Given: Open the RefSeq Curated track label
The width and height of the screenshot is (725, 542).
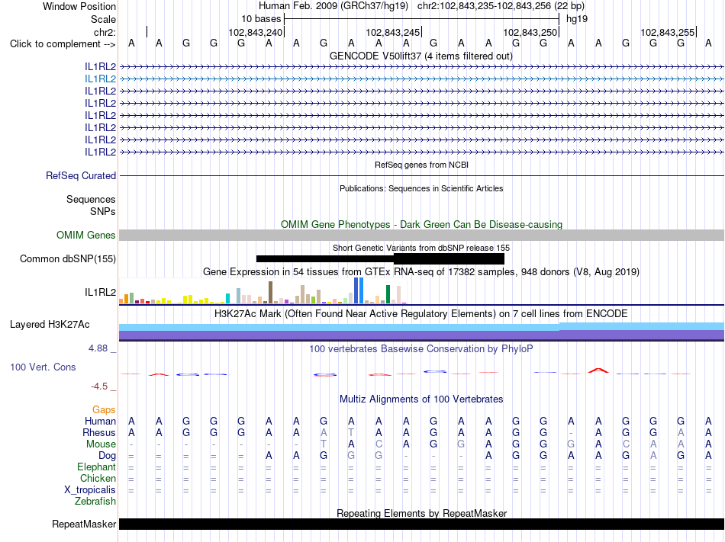Looking at the screenshot, I should click(x=81, y=175).
